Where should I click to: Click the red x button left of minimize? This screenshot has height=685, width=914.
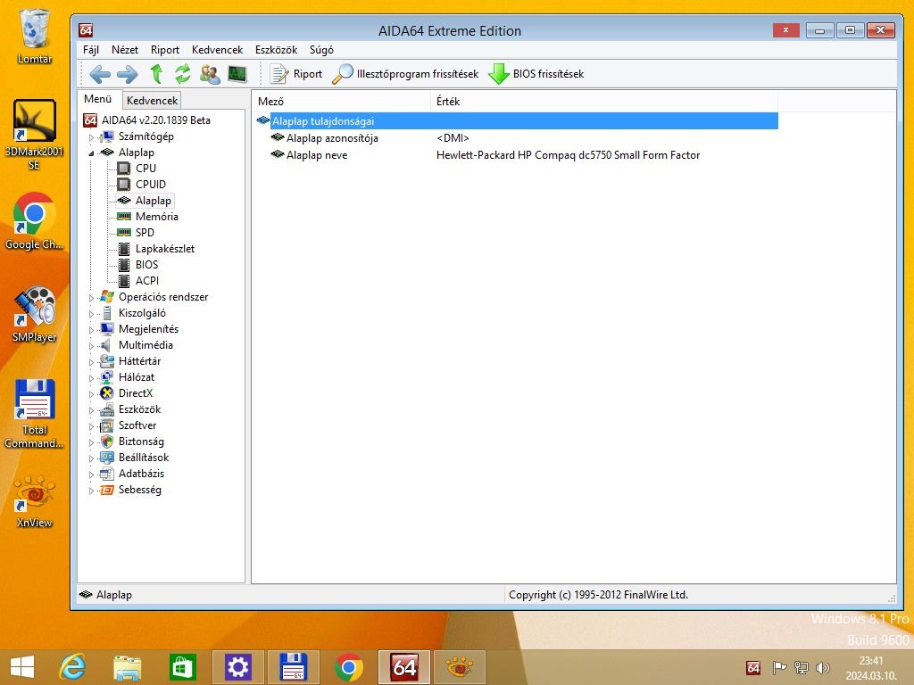(x=785, y=29)
